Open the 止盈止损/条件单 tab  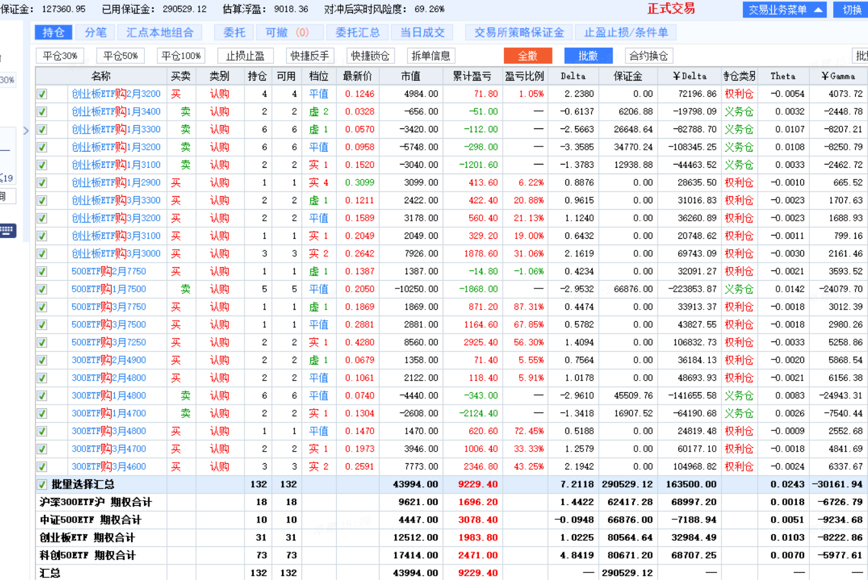click(x=625, y=32)
